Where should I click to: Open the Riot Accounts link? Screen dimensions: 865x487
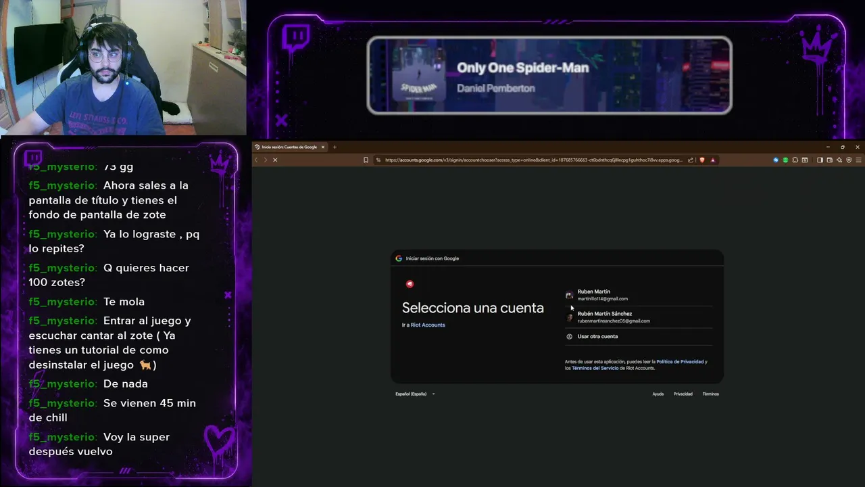[428, 325]
